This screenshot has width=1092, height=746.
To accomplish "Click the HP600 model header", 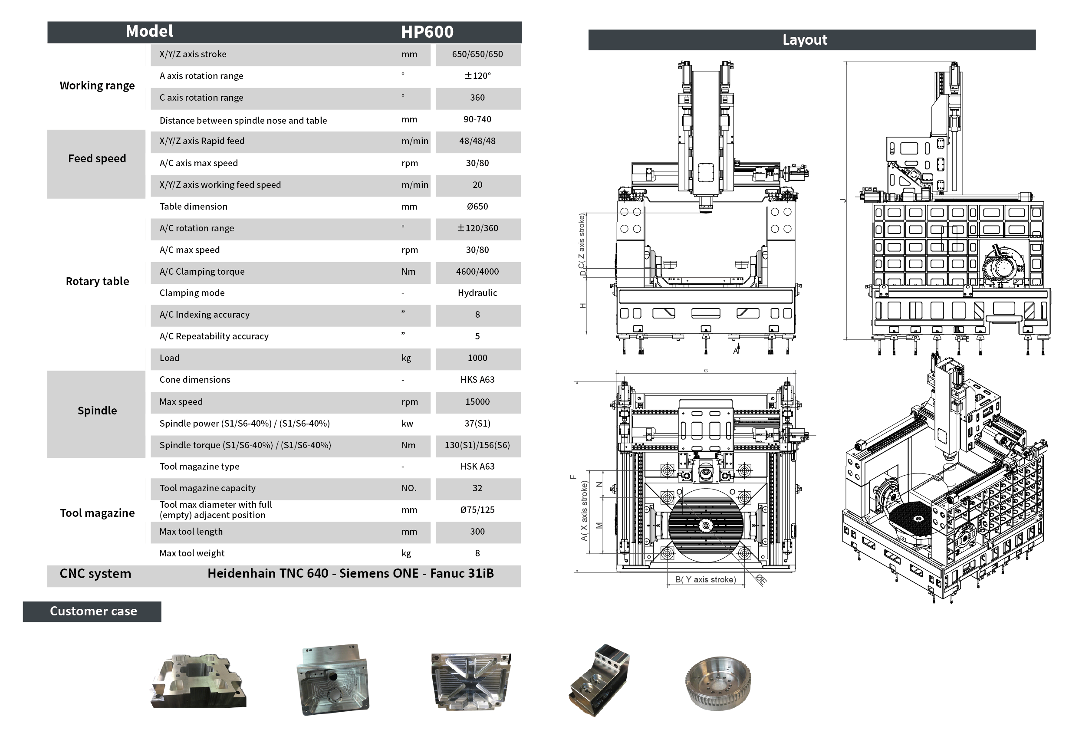I will [x=427, y=32].
